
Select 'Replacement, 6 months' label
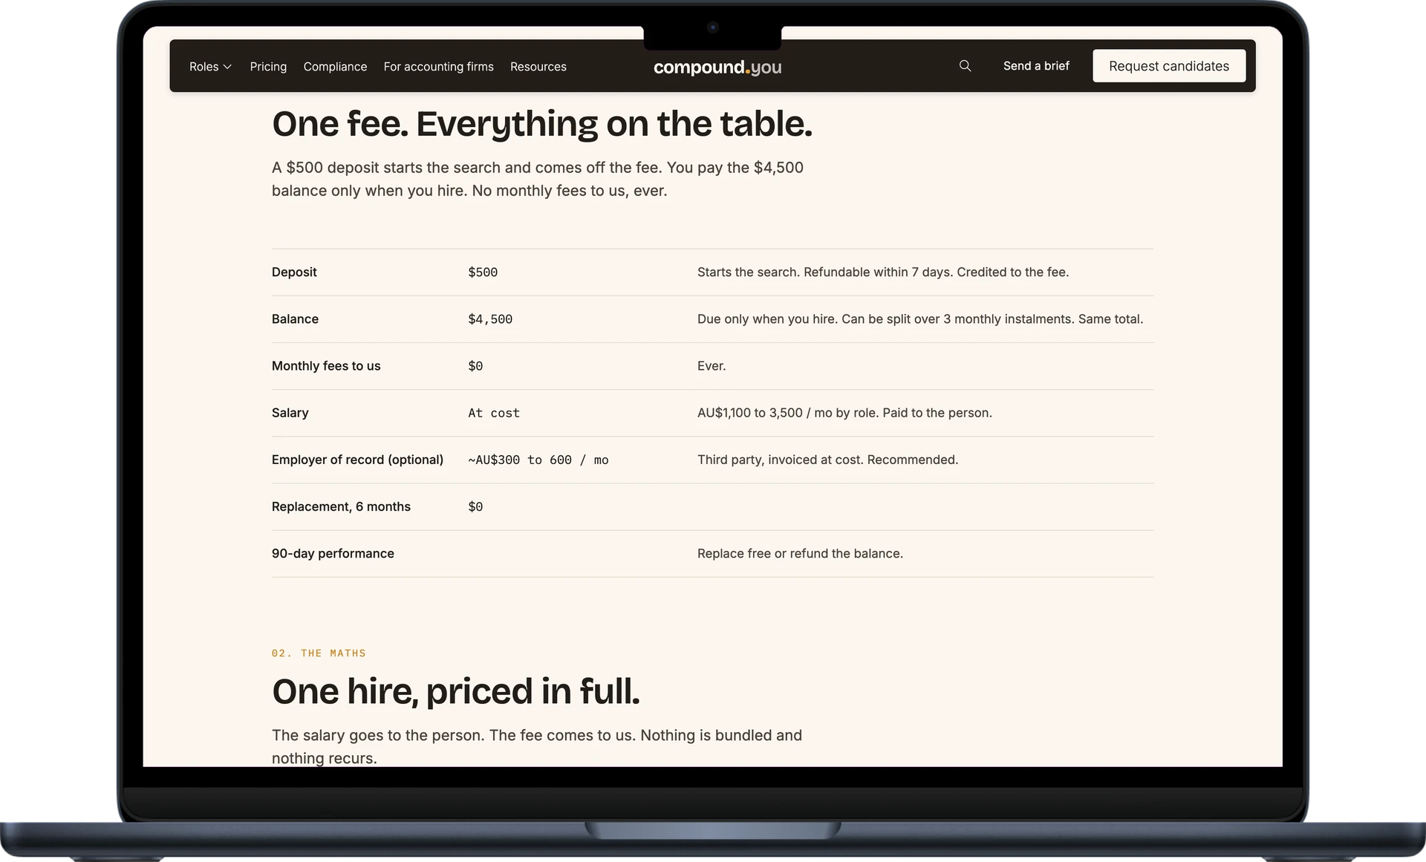(x=341, y=506)
